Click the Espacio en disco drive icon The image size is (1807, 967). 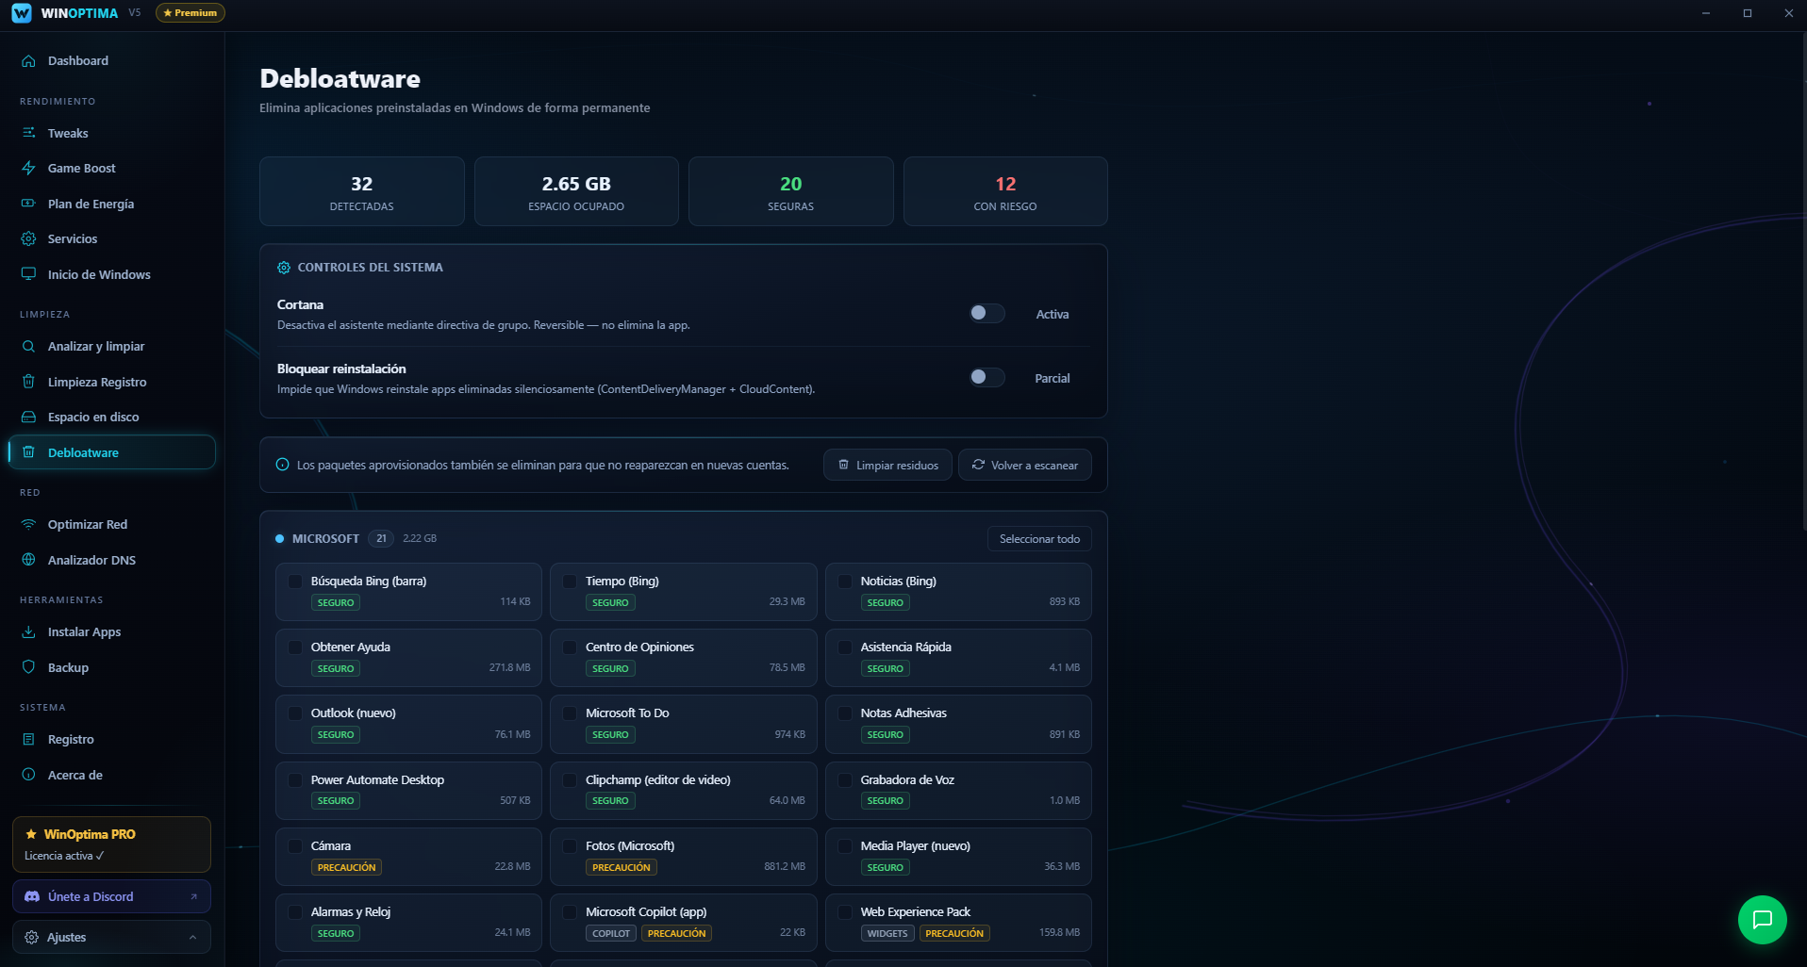(x=28, y=417)
